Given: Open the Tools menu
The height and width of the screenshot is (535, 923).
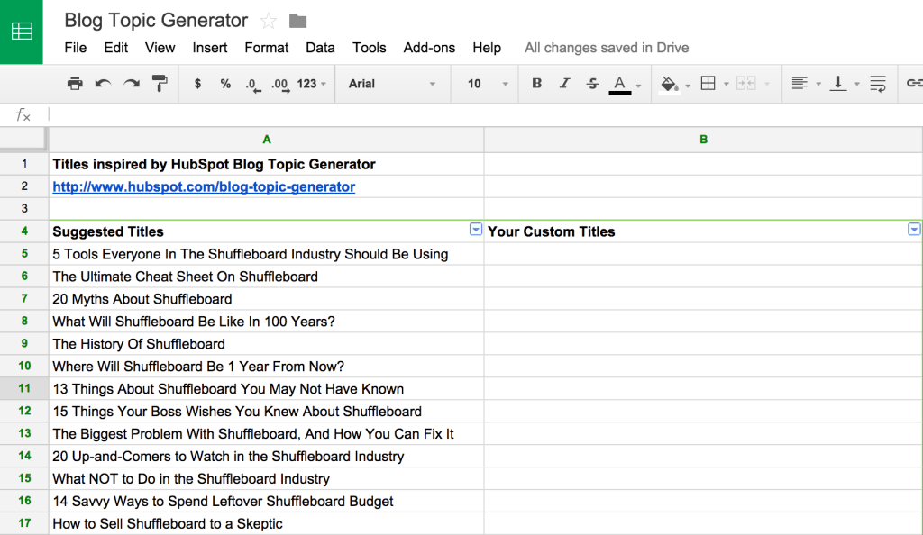Looking at the screenshot, I should pyautogui.click(x=369, y=48).
